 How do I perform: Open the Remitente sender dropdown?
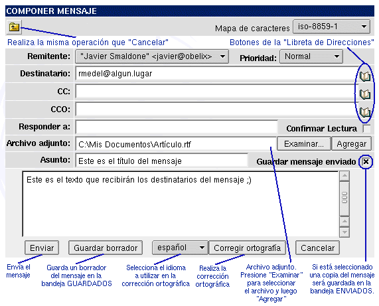[152, 56]
